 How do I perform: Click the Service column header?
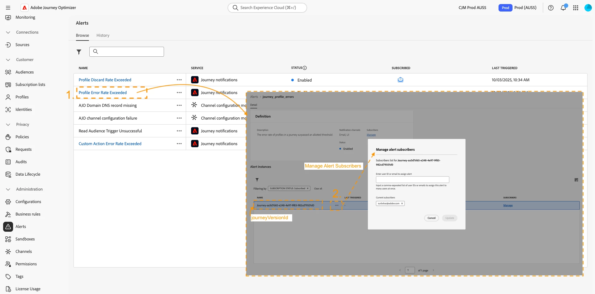pyautogui.click(x=197, y=68)
